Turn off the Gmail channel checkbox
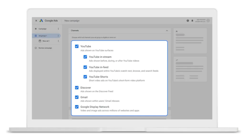The image size is (246, 138). (x=77, y=97)
